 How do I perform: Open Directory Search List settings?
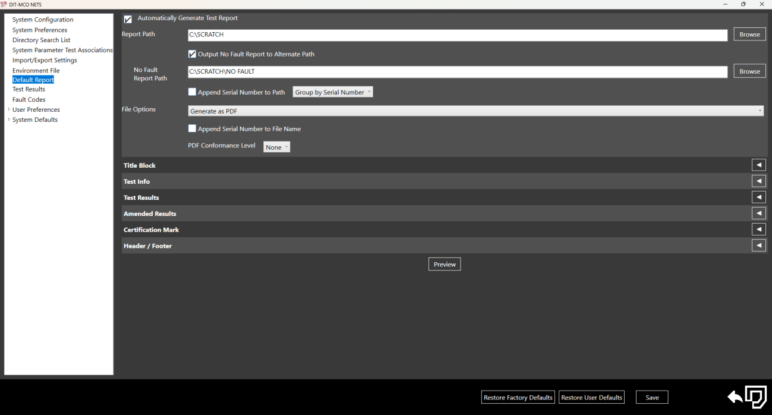tap(41, 40)
